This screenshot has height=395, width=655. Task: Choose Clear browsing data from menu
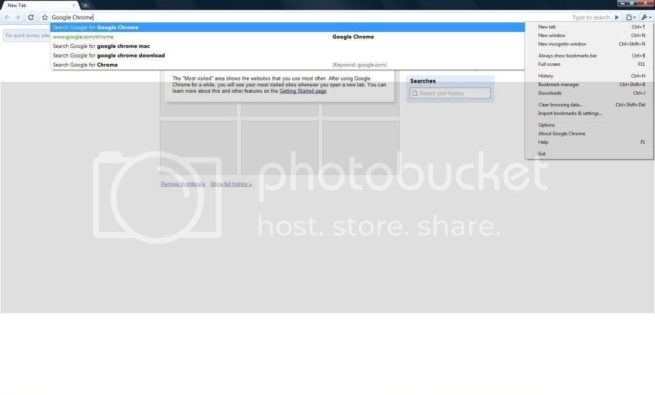coord(560,105)
